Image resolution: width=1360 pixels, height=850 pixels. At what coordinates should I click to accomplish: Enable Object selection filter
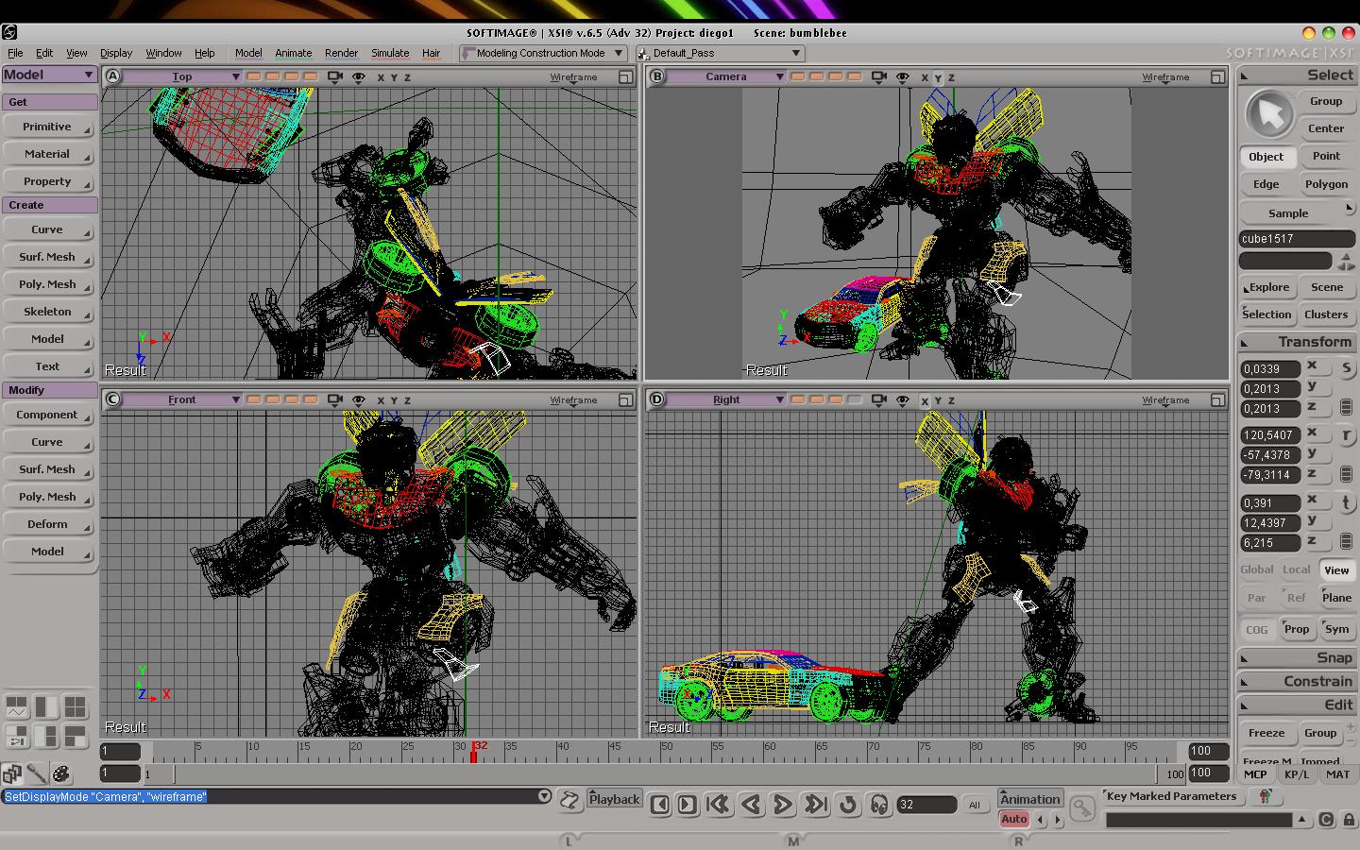pyautogui.click(x=1266, y=157)
